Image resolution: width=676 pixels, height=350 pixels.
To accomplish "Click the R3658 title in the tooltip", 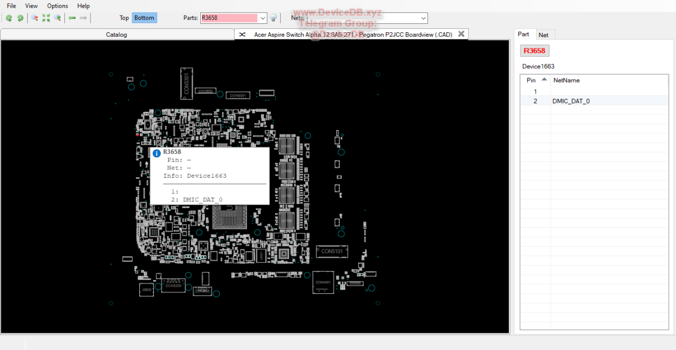I will (172, 152).
